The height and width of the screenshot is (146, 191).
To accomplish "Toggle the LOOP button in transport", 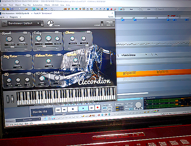I will point(110,110).
